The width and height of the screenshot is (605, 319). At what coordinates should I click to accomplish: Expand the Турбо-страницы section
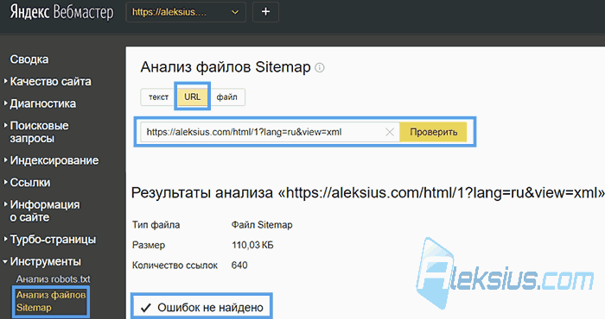(x=53, y=240)
